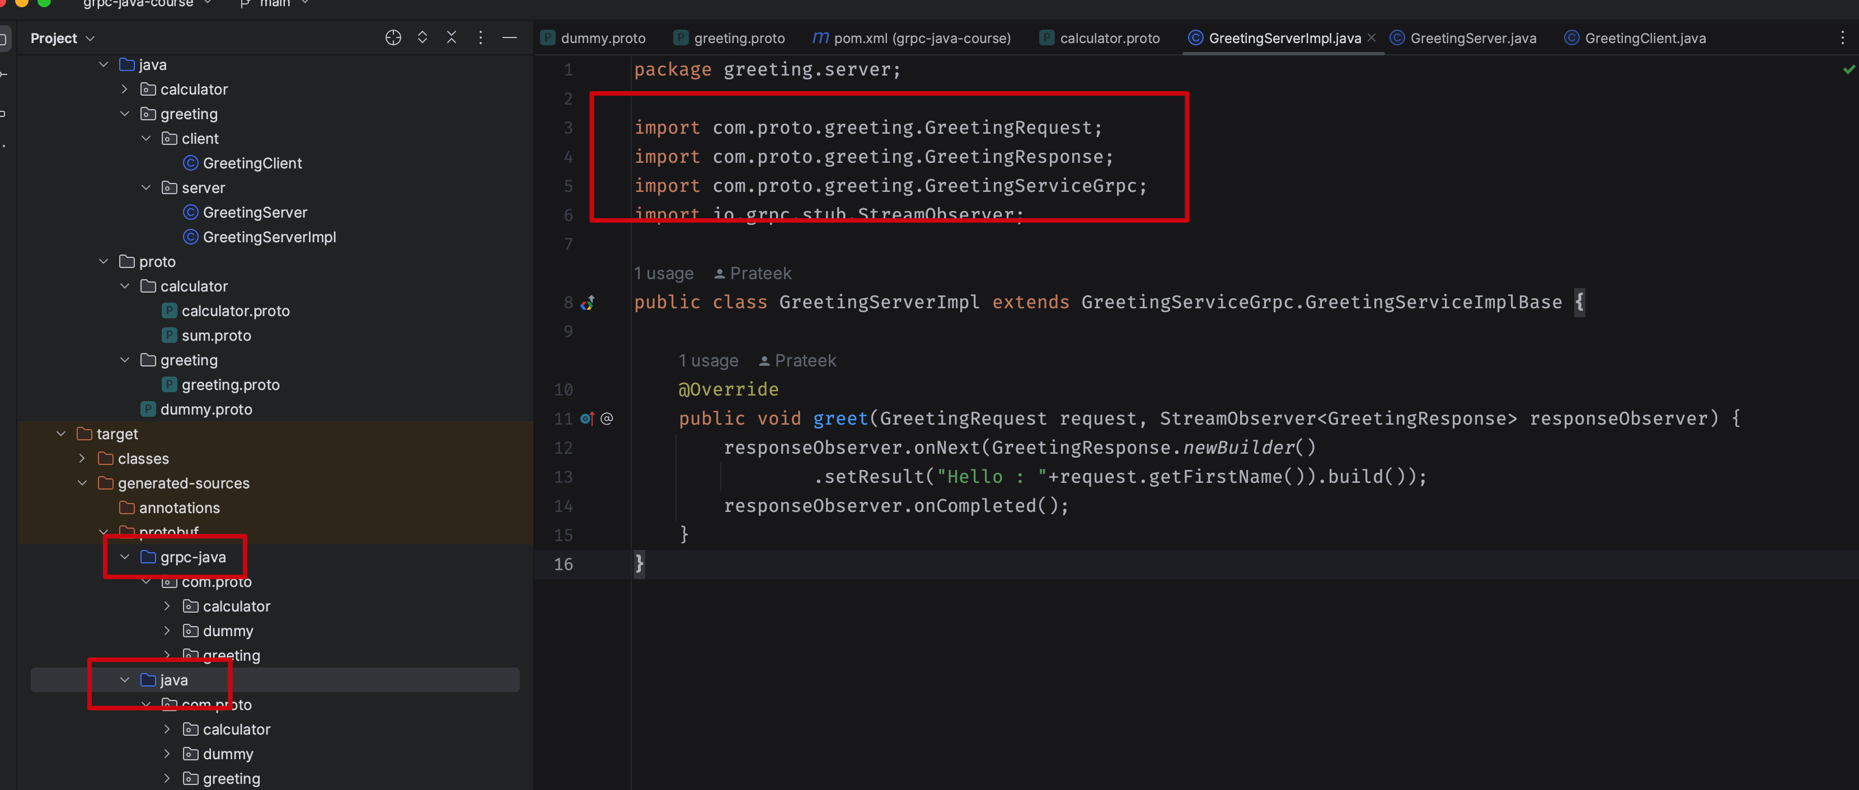Click the override gutter icon on line 11
Image resolution: width=1859 pixels, height=790 pixels.
tap(586, 419)
